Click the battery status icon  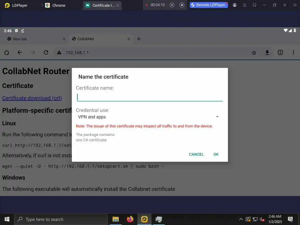[x=295, y=30]
